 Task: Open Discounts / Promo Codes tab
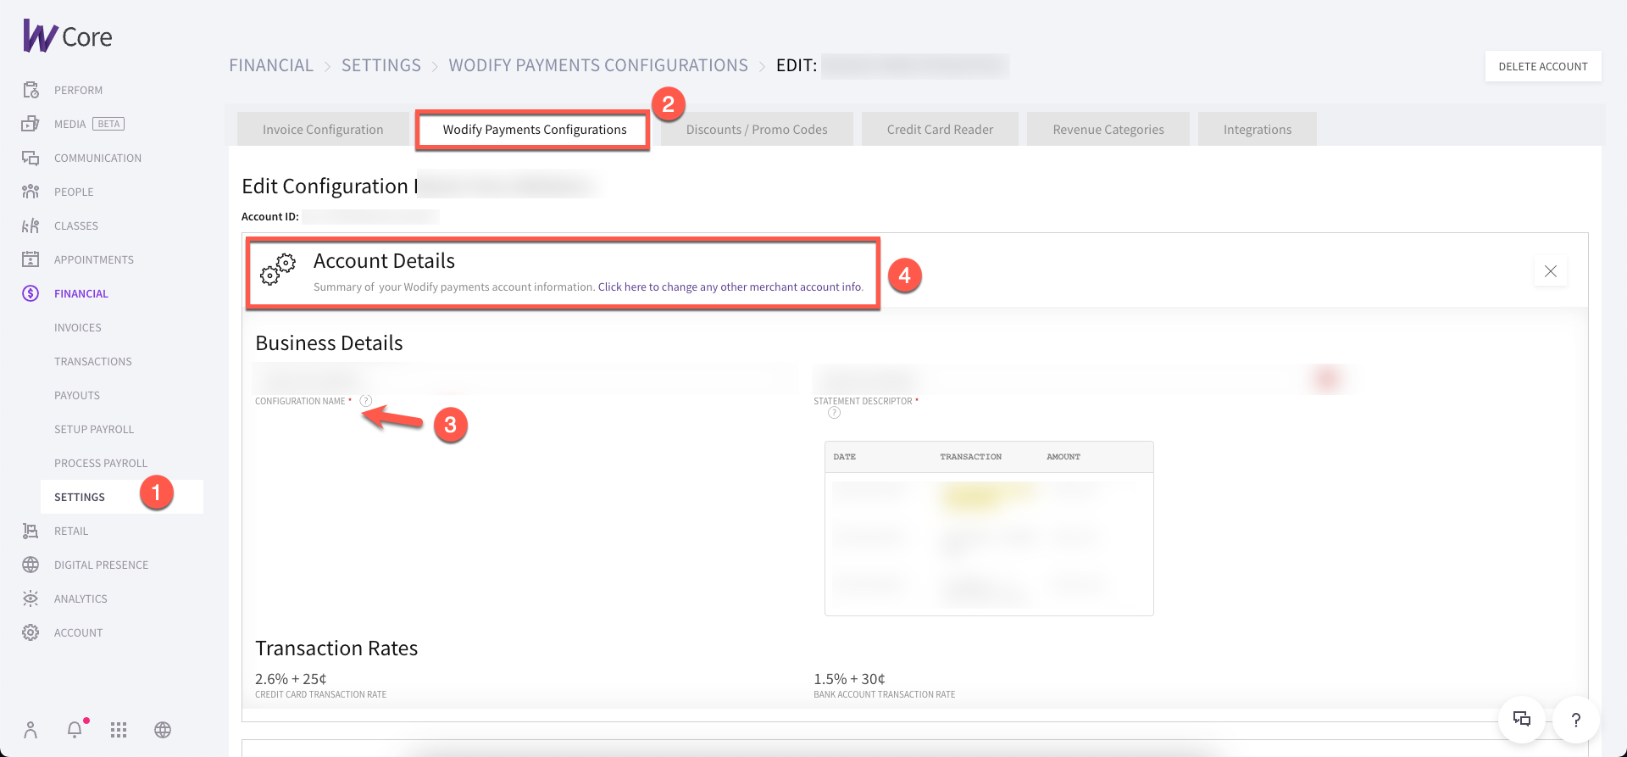click(757, 130)
